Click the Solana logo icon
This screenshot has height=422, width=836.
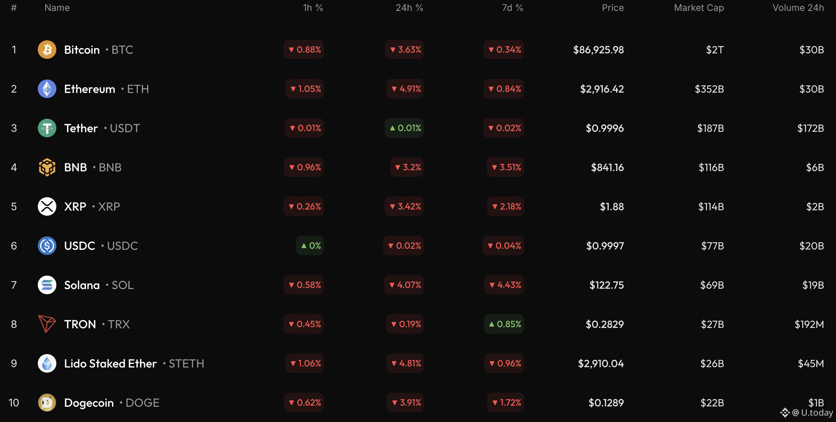click(47, 285)
